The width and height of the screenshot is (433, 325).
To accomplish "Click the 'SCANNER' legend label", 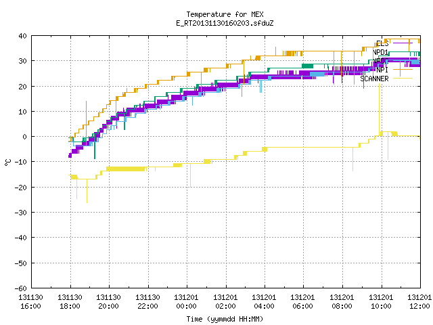I will pos(374,79).
